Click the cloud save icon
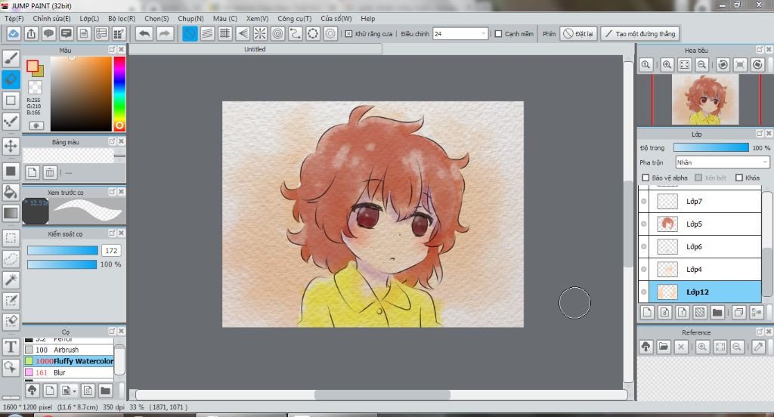Image resolution: width=774 pixels, height=417 pixels. tap(14, 33)
